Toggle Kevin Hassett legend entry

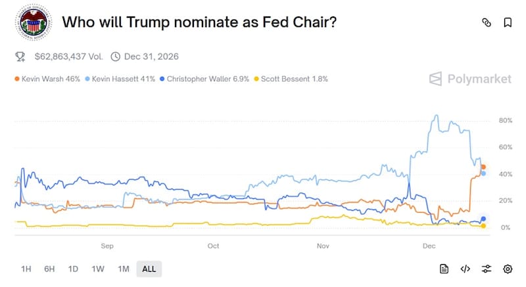click(x=122, y=79)
